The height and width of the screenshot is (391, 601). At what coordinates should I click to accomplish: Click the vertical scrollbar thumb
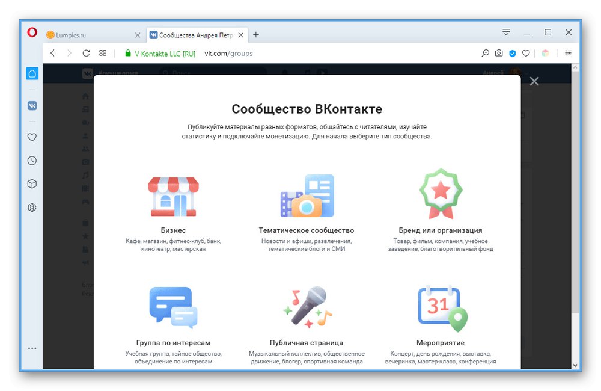[x=575, y=192]
